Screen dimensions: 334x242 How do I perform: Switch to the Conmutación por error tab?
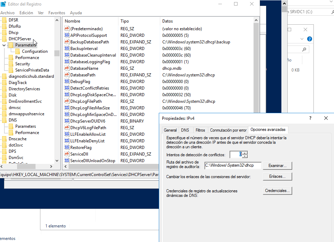228,130
